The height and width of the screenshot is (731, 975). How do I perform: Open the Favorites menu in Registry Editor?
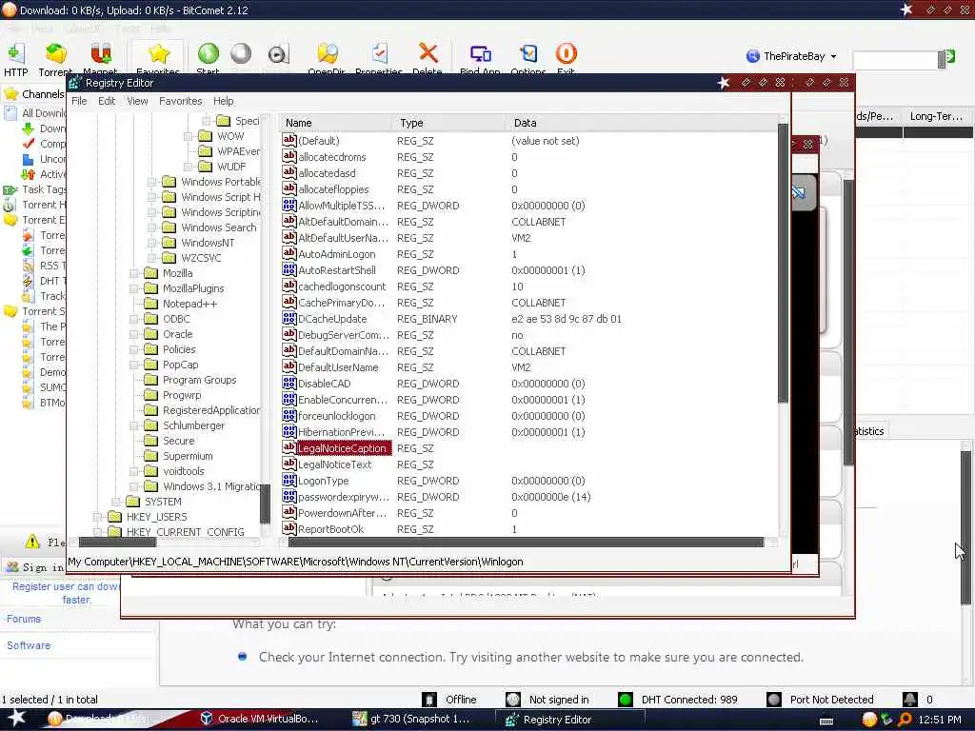click(180, 101)
